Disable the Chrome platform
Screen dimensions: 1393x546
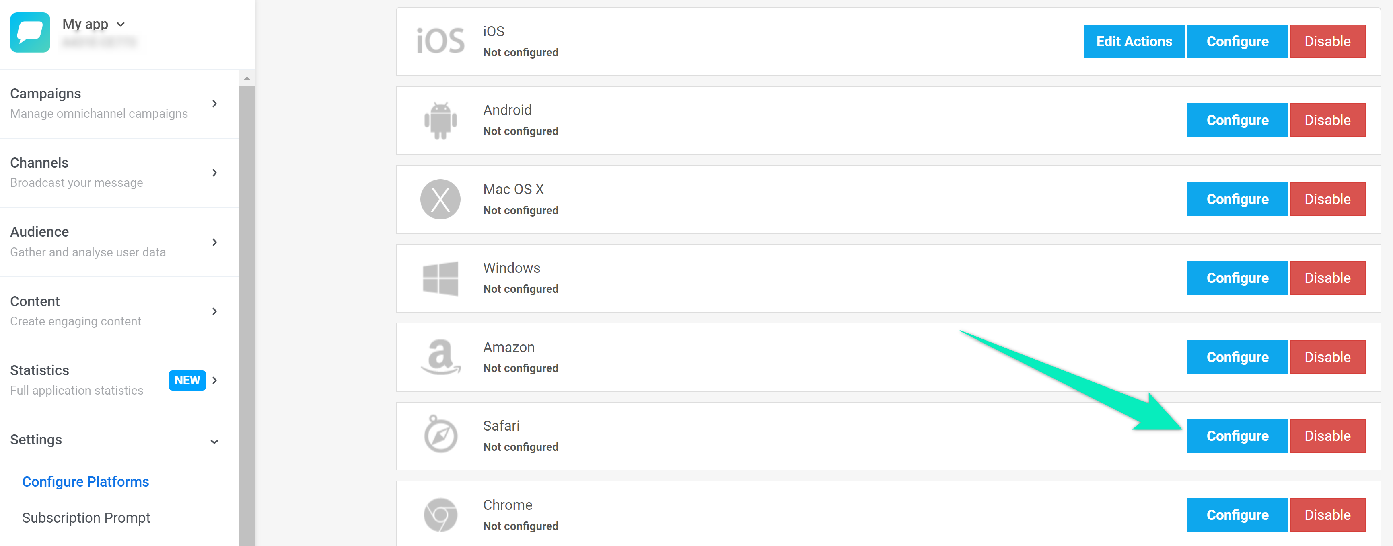(1327, 515)
